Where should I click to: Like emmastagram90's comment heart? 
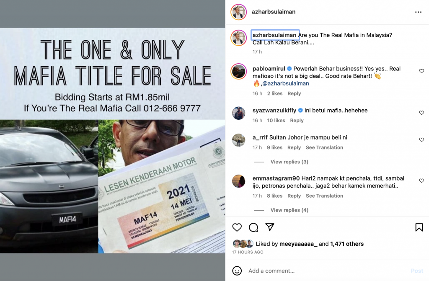pyautogui.click(x=421, y=181)
